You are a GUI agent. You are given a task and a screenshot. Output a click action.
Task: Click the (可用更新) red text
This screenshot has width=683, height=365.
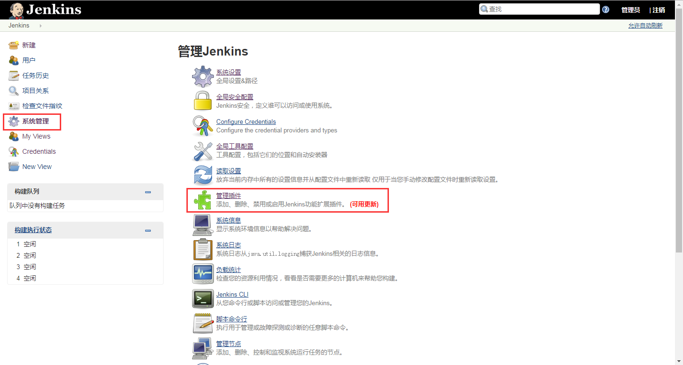(364, 205)
